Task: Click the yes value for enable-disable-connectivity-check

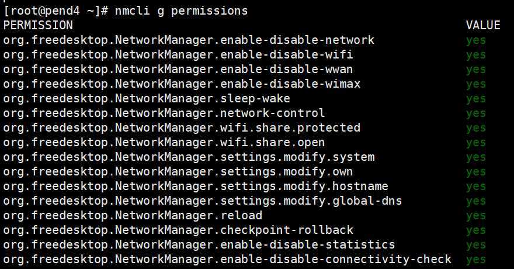Action: click(476, 260)
